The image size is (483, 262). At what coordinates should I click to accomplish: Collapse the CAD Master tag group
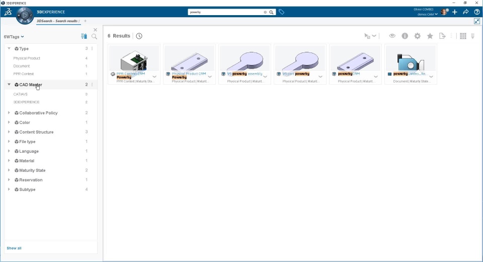pyautogui.click(x=9, y=85)
